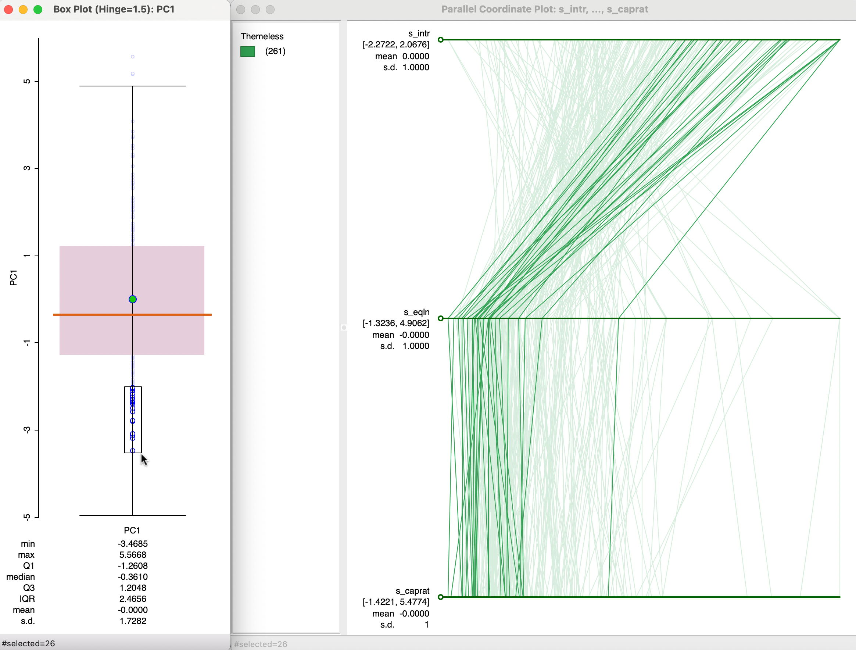Click the max value 5.5668
Viewport: 856px width, 650px height.
133,555
